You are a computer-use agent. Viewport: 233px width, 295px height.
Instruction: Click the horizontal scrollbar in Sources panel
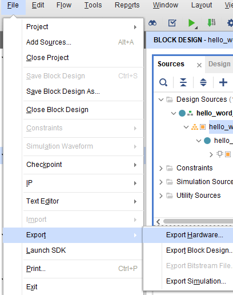click(198, 221)
